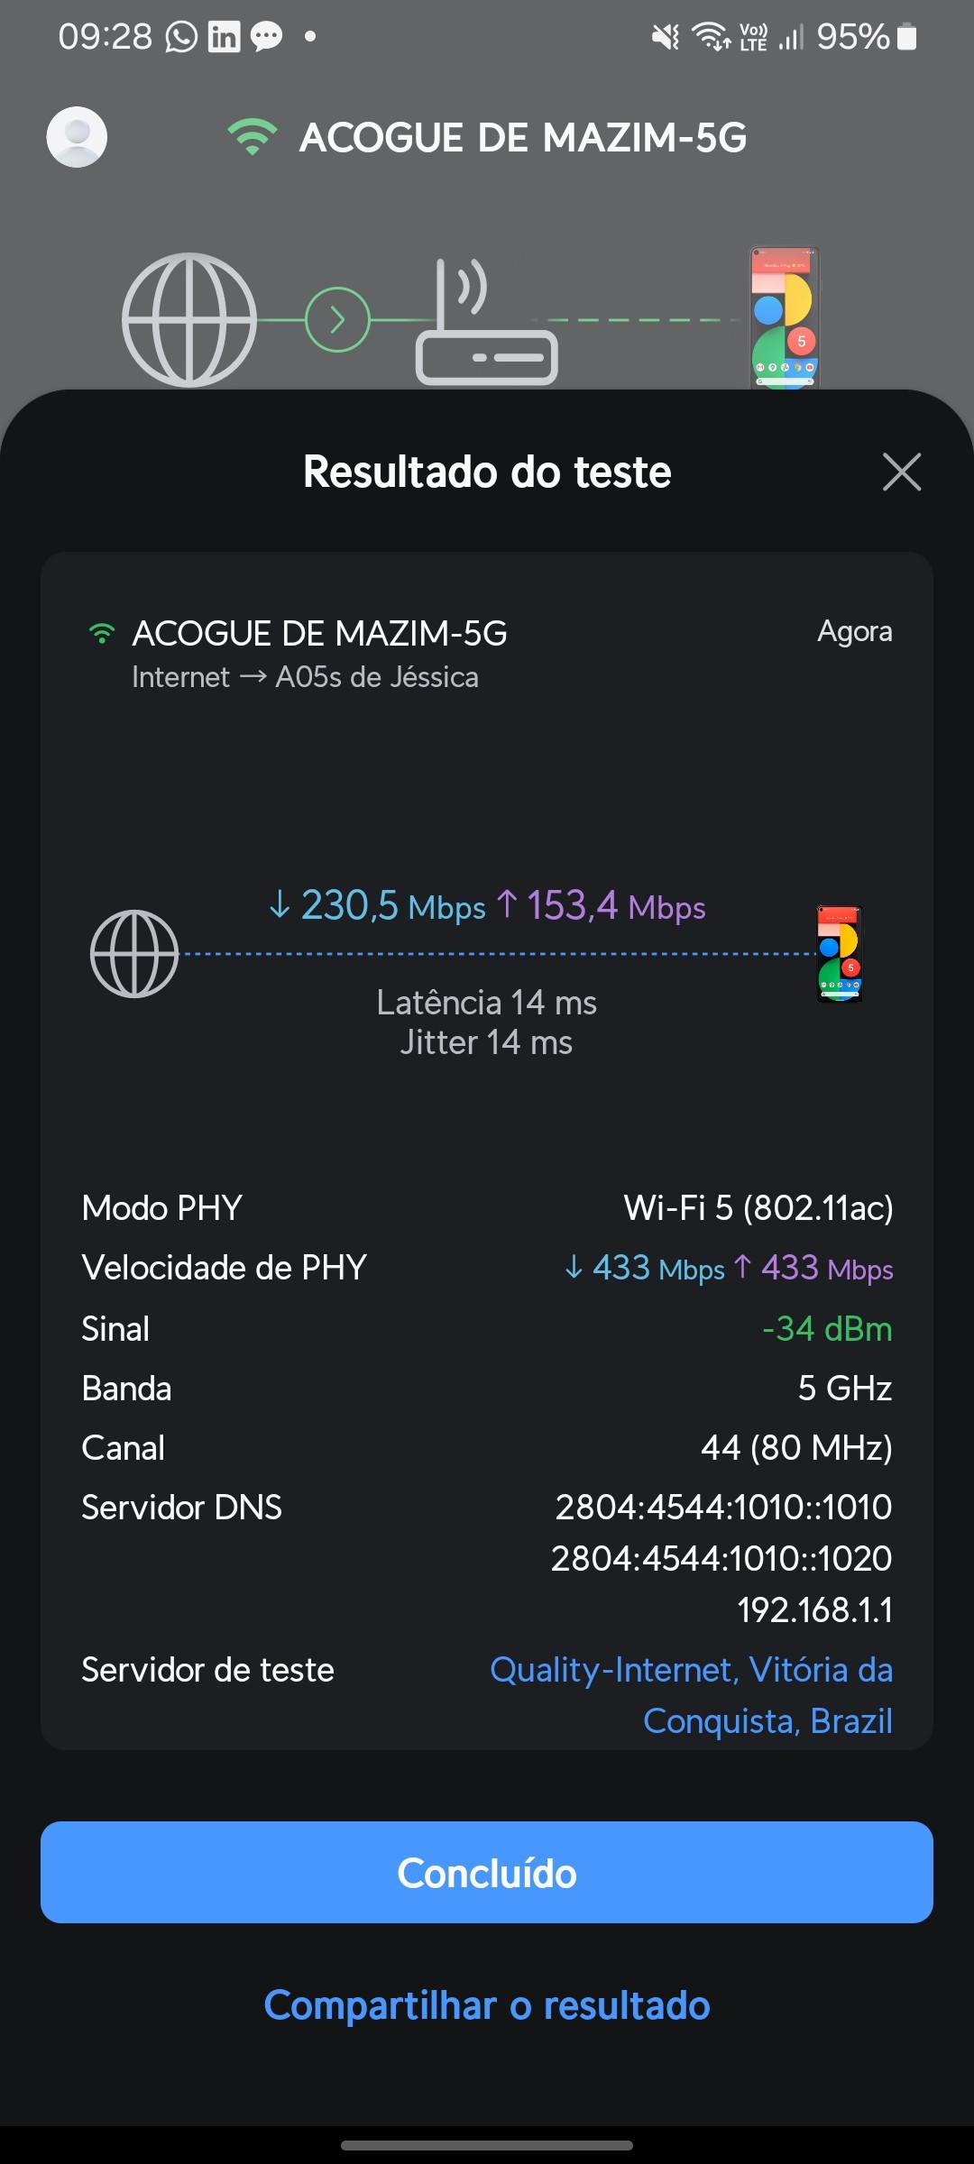Tap the green Wi-Fi icon in header
This screenshot has width=974, height=2164.
click(253, 137)
